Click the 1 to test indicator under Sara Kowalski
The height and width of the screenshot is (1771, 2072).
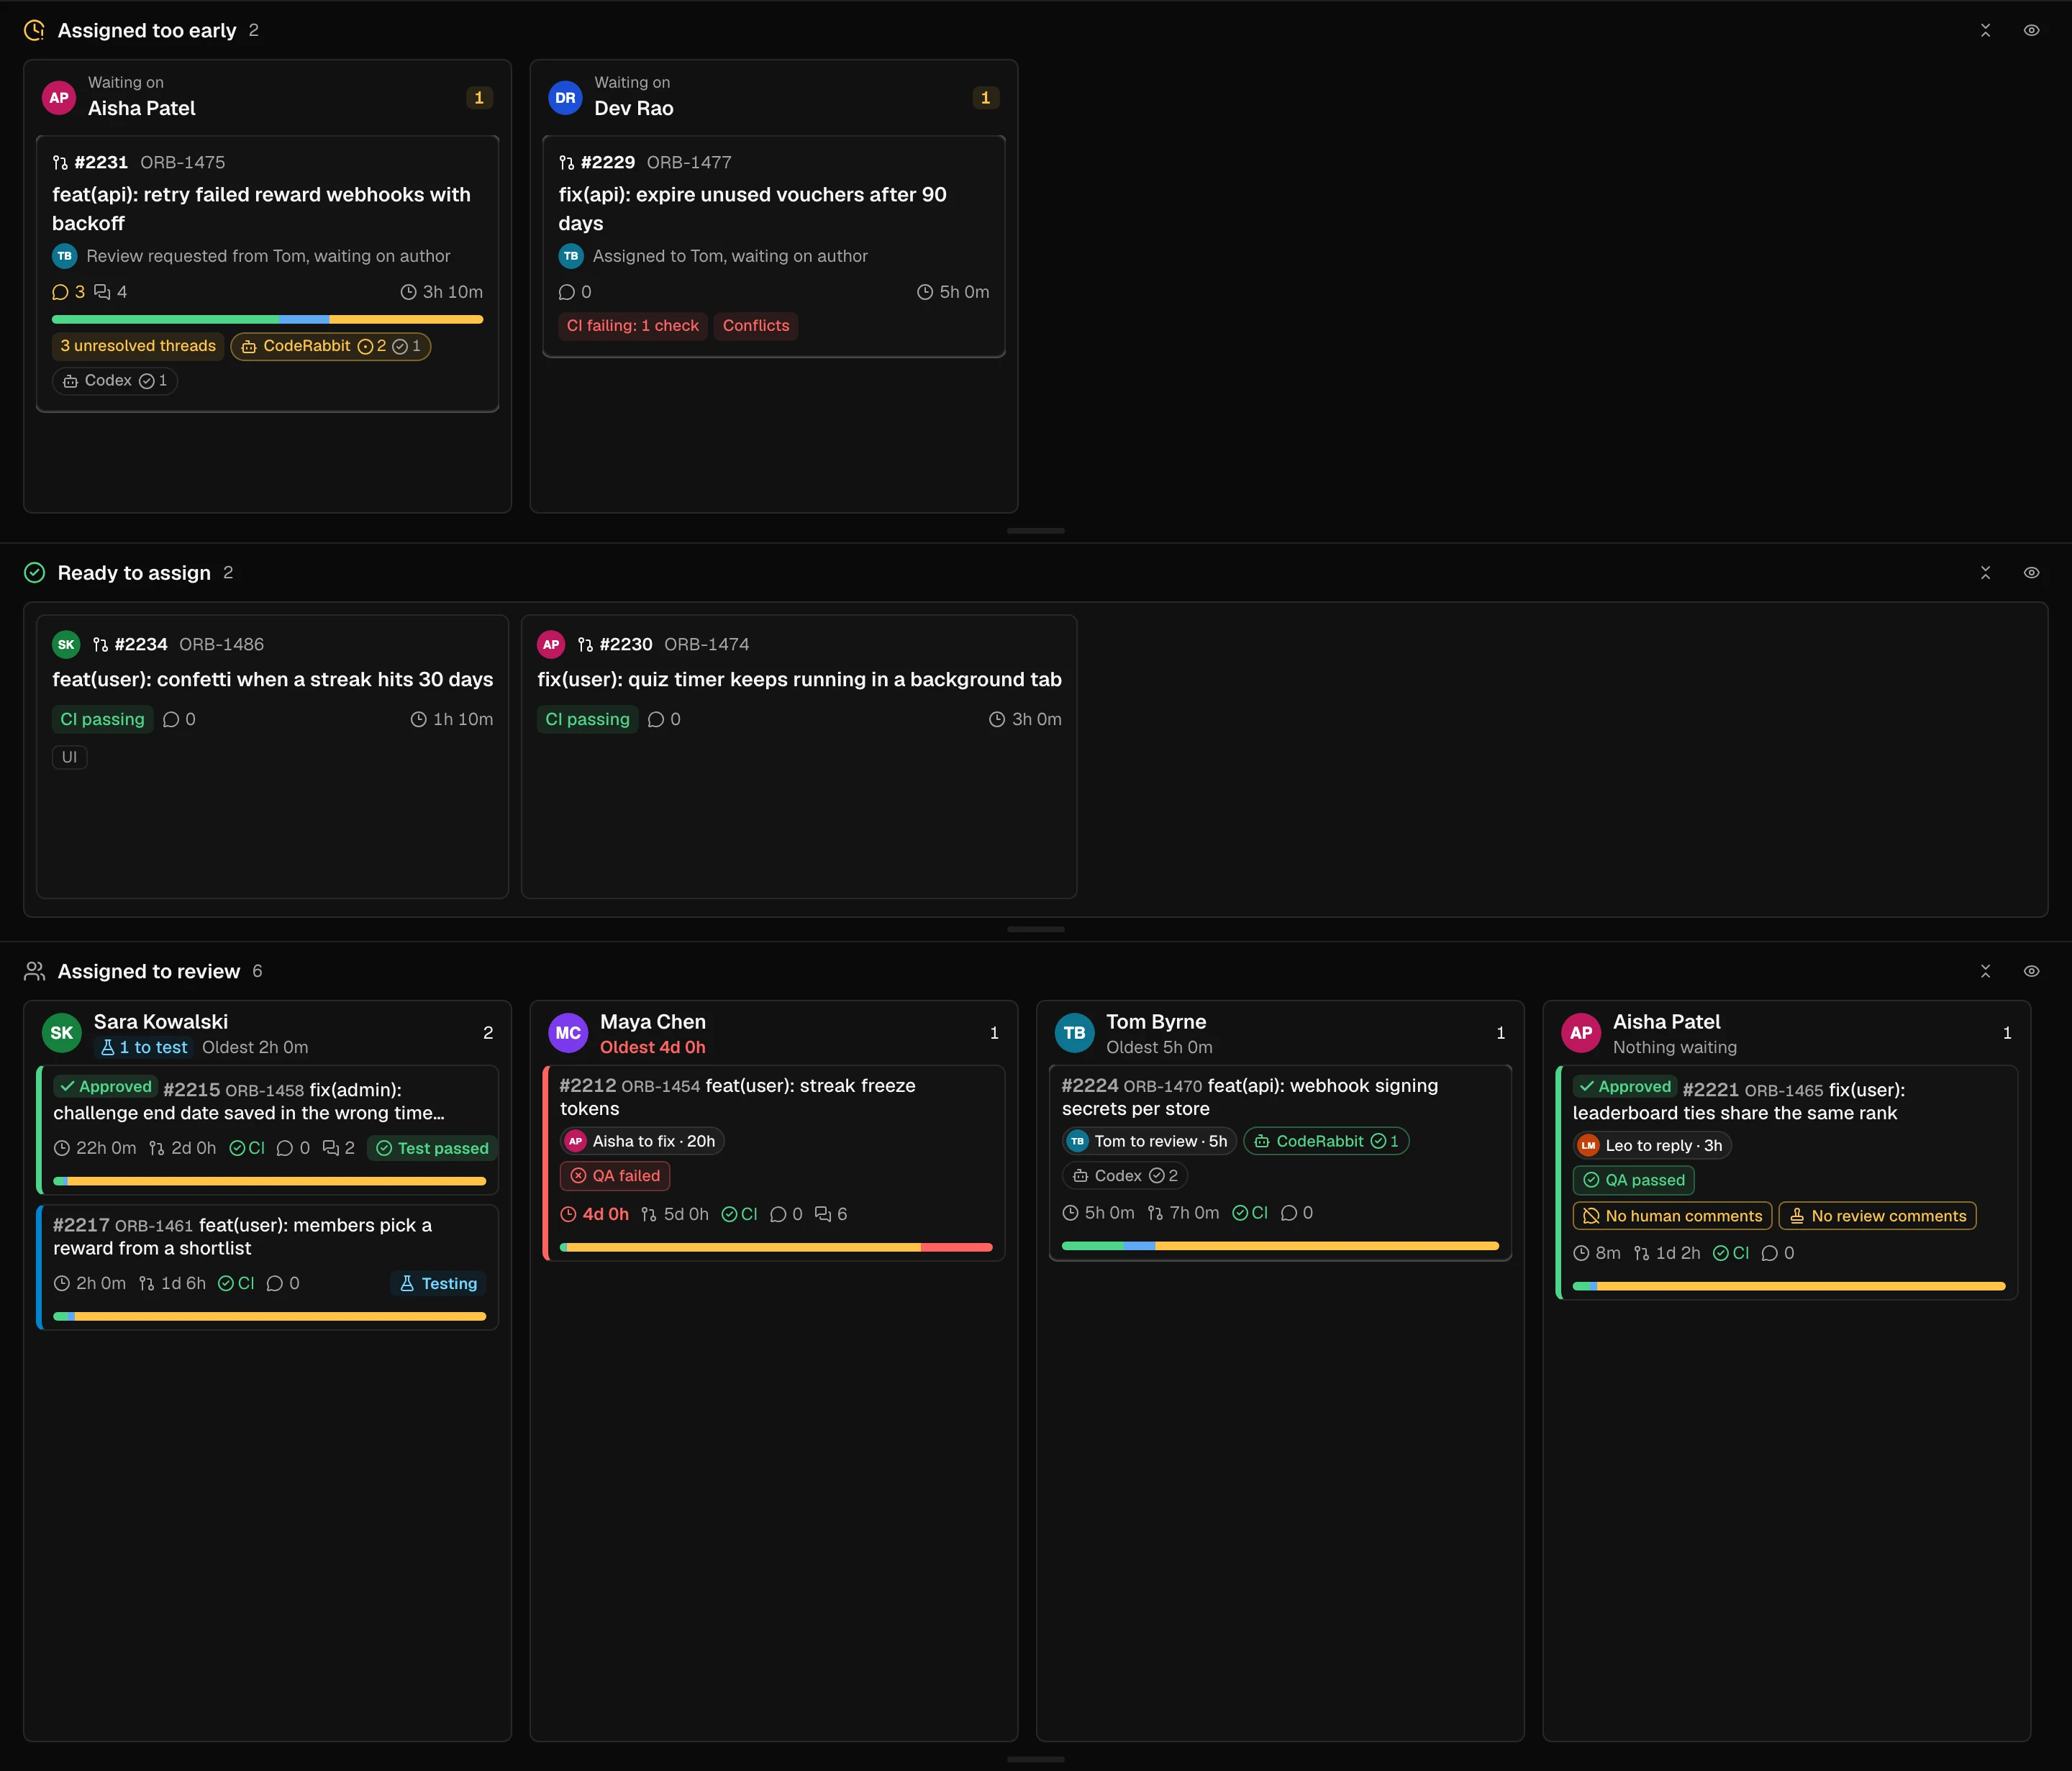point(143,1048)
